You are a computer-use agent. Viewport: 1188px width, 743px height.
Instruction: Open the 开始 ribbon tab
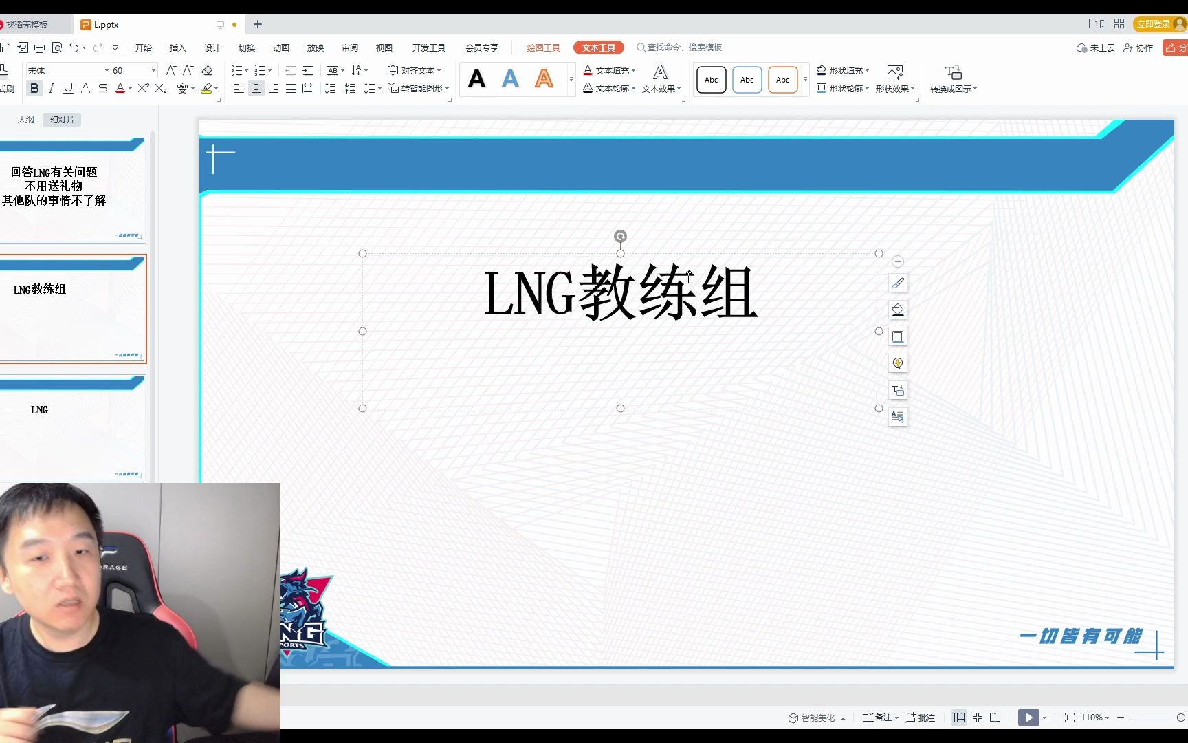[x=144, y=47]
